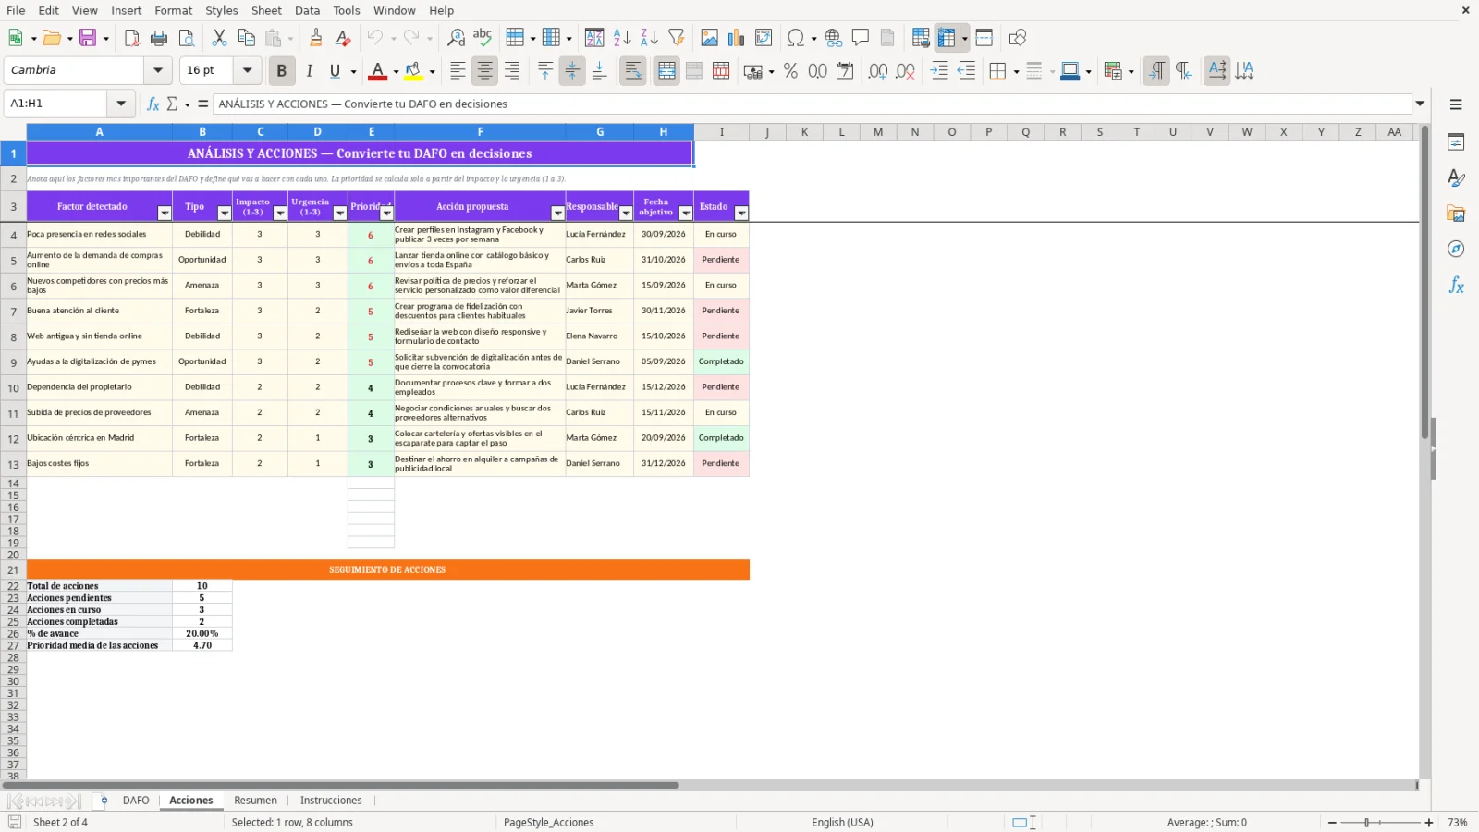Screen dimensions: 1479x832
Task: Toggle Bold formatting
Action: coord(281,70)
